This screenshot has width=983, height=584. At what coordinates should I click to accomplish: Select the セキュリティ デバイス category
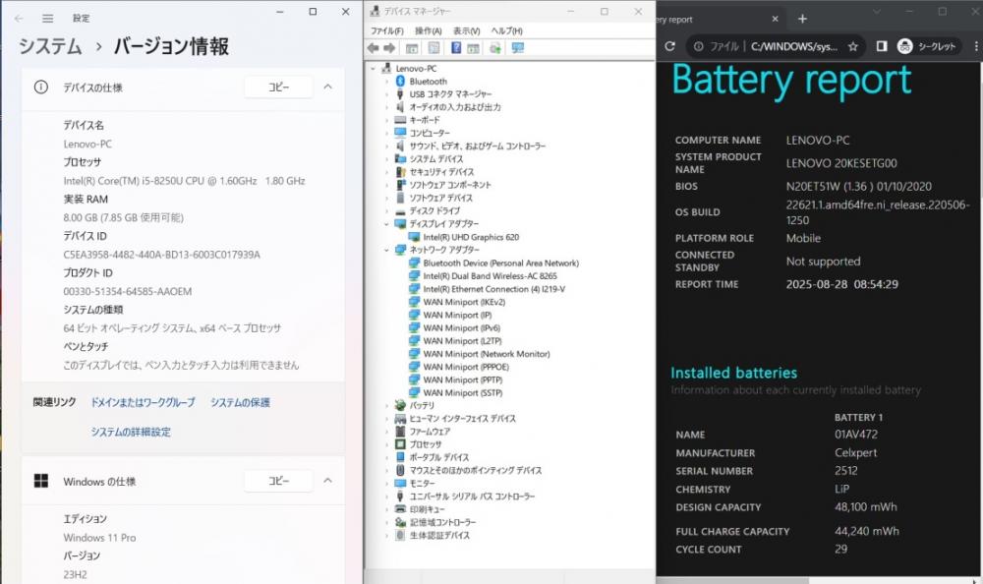441,172
